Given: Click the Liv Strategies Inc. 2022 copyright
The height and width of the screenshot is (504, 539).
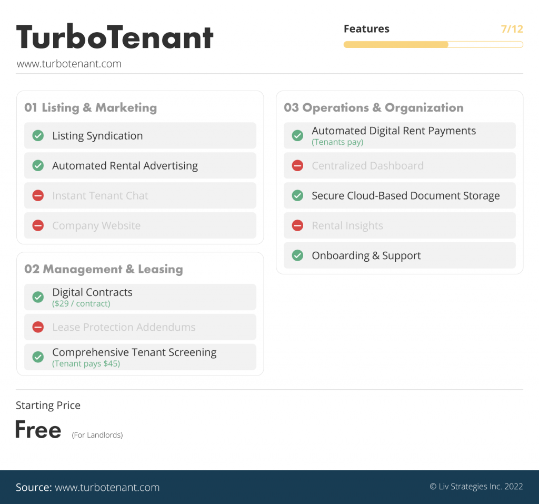Looking at the screenshot, I should click(x=476, y=487).
